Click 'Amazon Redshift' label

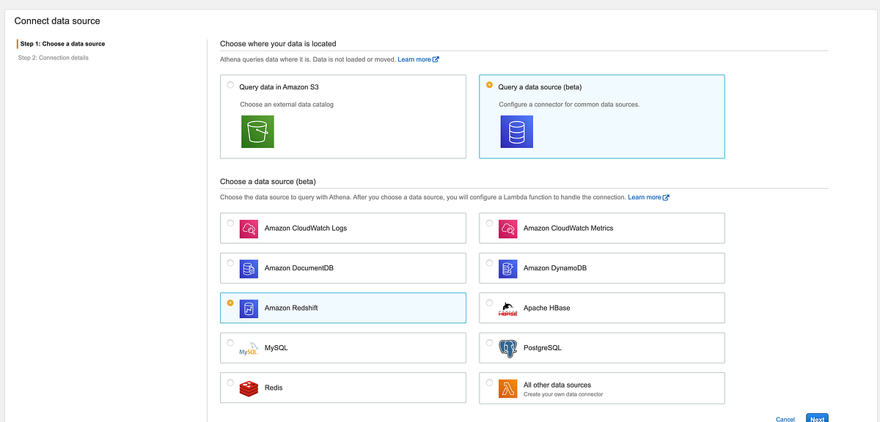click(x=291, y=308)
